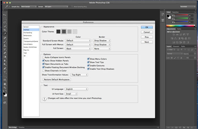Select the Rectangle shape tool
Viewport: 198px width, 129px height.
5,80
